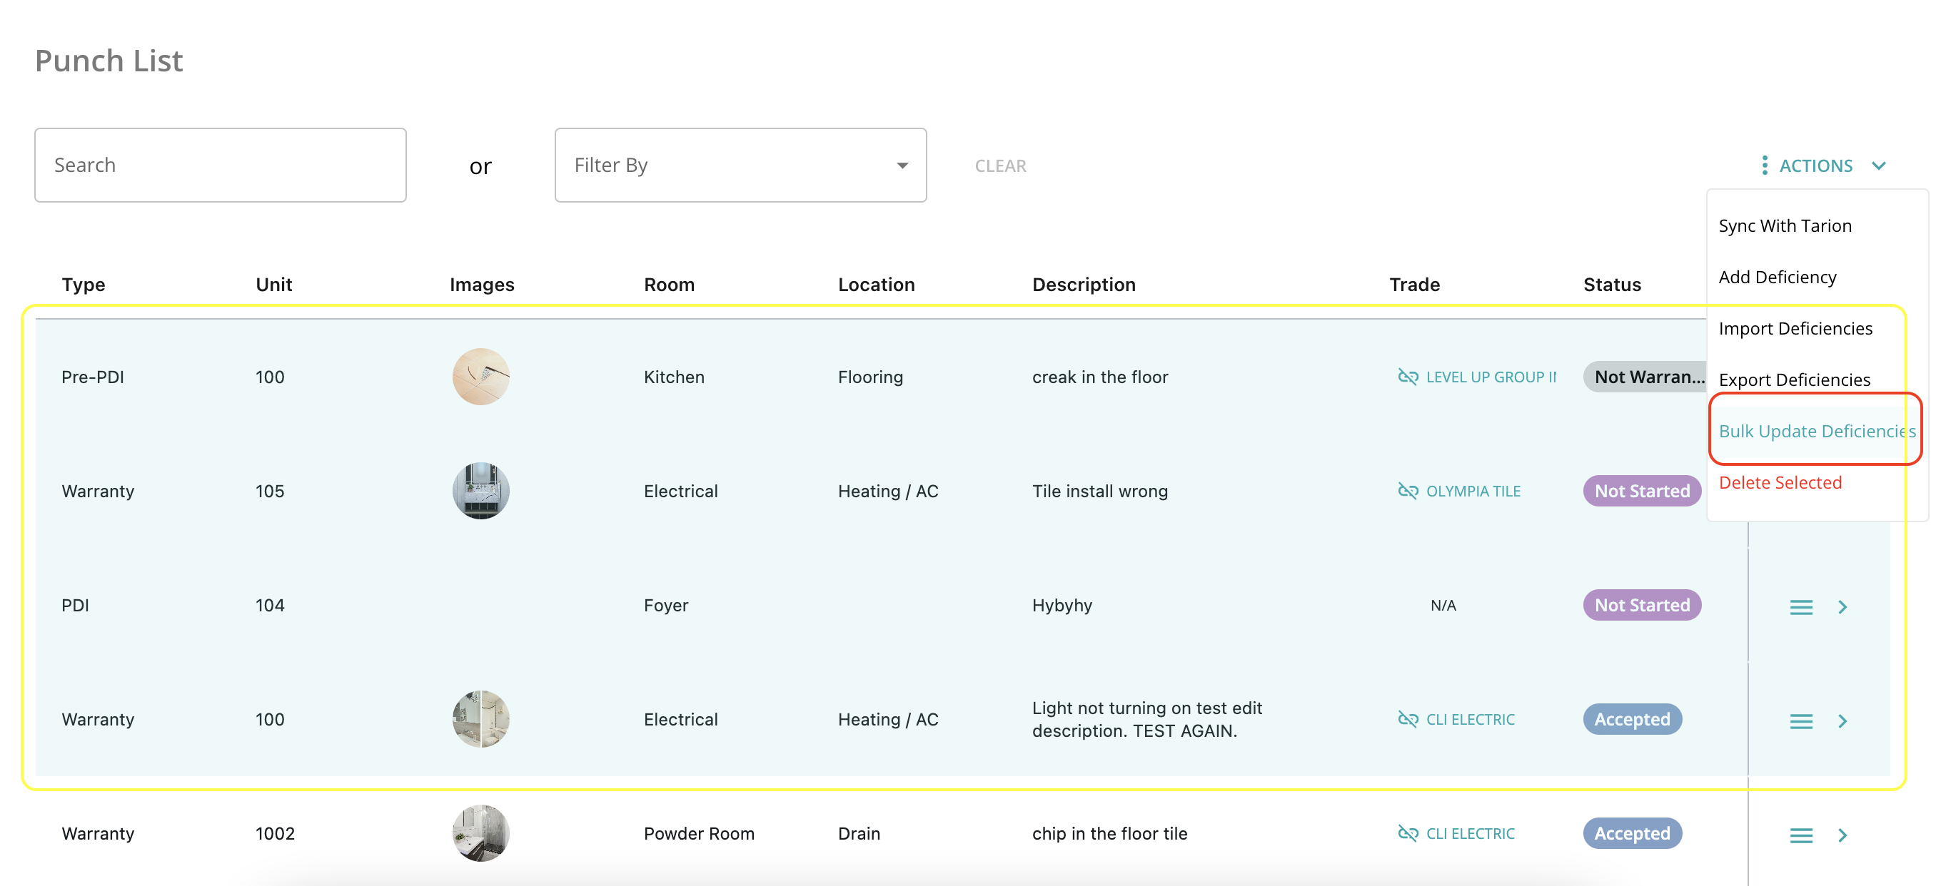Screen dimensions: 1936x886
Task: Expand the Hybyhy row chevron
Action: pos(1842,606)
